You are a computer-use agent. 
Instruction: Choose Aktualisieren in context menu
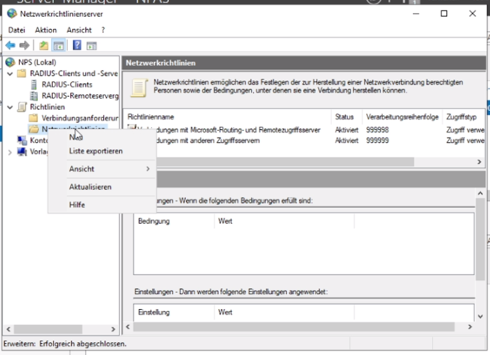click(102, 187)
